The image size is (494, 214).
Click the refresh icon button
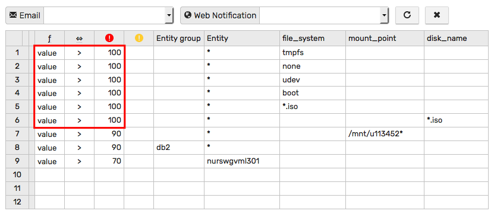[407, 15]
